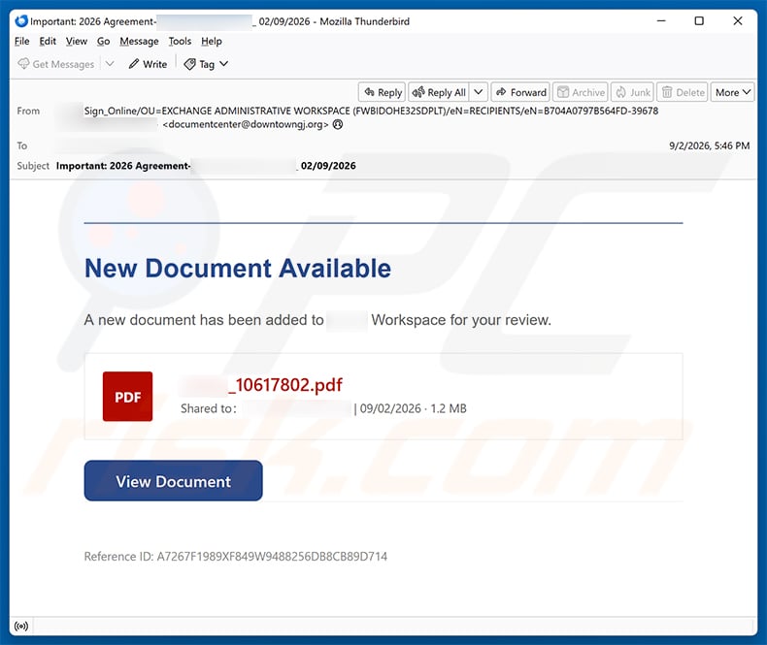The height and width of the screenshot is (645, 767).
Task: Click the received date 9/2/2026, 5:46 PM
Action: click(x=710, y=145)
